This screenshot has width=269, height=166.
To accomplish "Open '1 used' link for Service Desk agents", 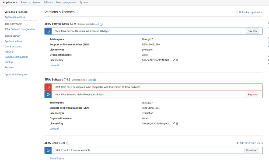I will 96,24.
